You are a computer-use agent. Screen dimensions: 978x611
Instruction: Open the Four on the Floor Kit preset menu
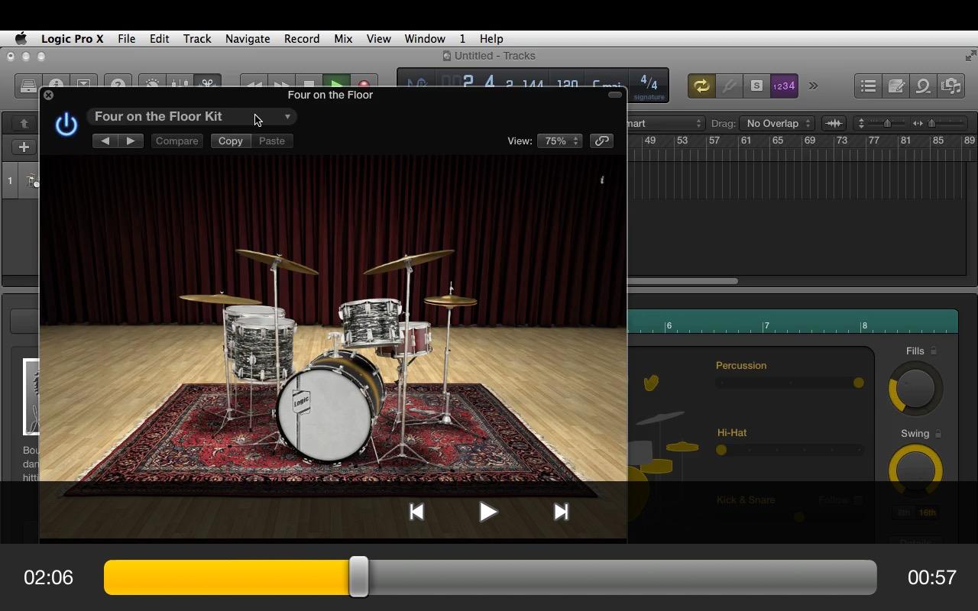pos(192,117)
